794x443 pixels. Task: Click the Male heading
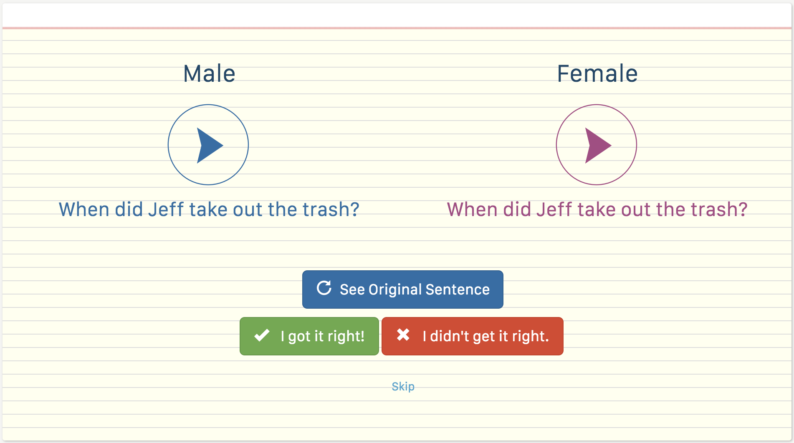pos(209,74)
